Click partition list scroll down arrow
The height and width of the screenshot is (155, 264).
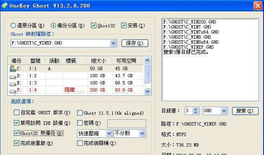(148, 91)
